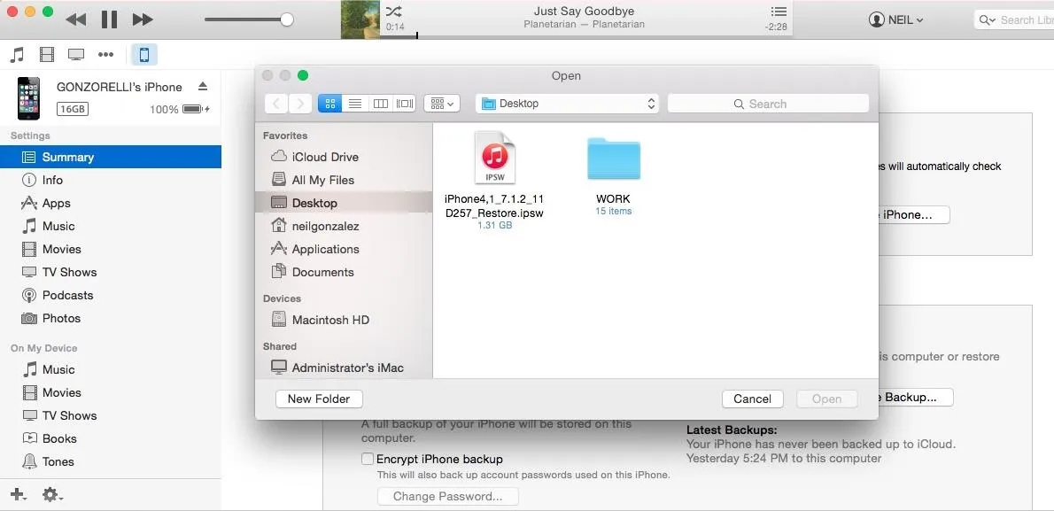This screenshot has width=1054, height=511.
Task: Adjust the iTunes volume slider
Action: [x=249, y=19]
